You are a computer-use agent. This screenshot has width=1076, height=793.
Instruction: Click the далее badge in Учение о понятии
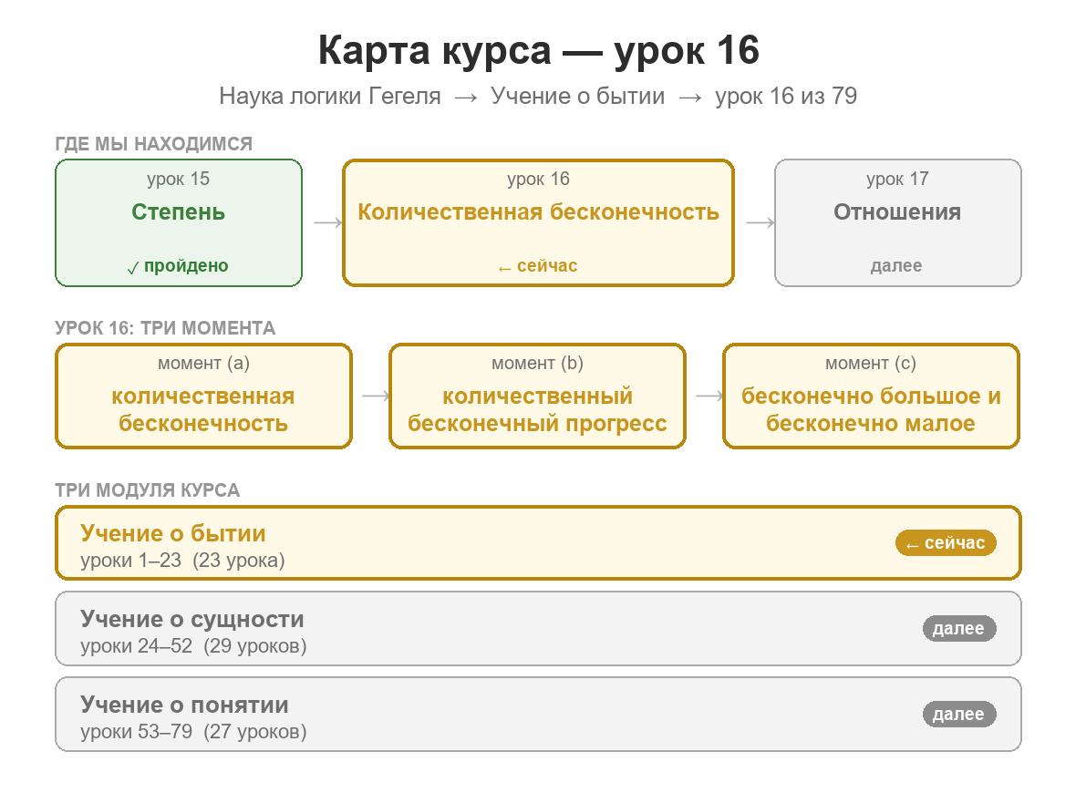pyautogui.click(x=958, y=714)
